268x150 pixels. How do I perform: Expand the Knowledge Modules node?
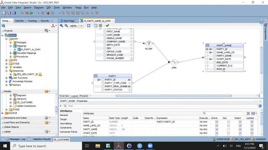click(7, 81)
